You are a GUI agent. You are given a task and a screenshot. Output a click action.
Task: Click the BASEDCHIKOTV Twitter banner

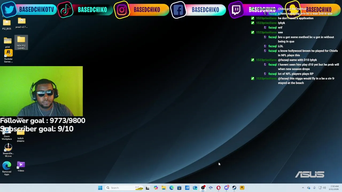[29, 10]
